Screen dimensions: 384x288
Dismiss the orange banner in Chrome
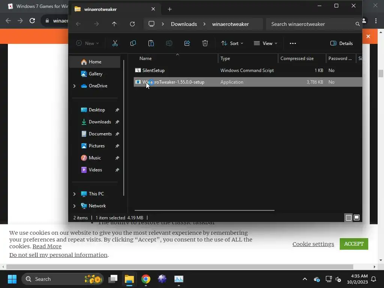368,36
